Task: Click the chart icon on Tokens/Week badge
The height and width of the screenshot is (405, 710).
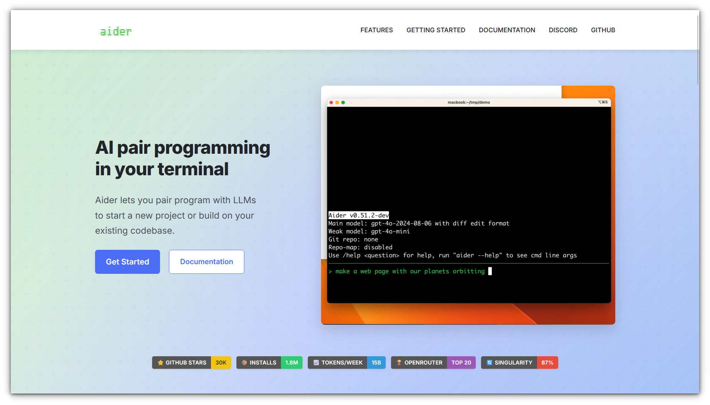Action: click(316, 363)
